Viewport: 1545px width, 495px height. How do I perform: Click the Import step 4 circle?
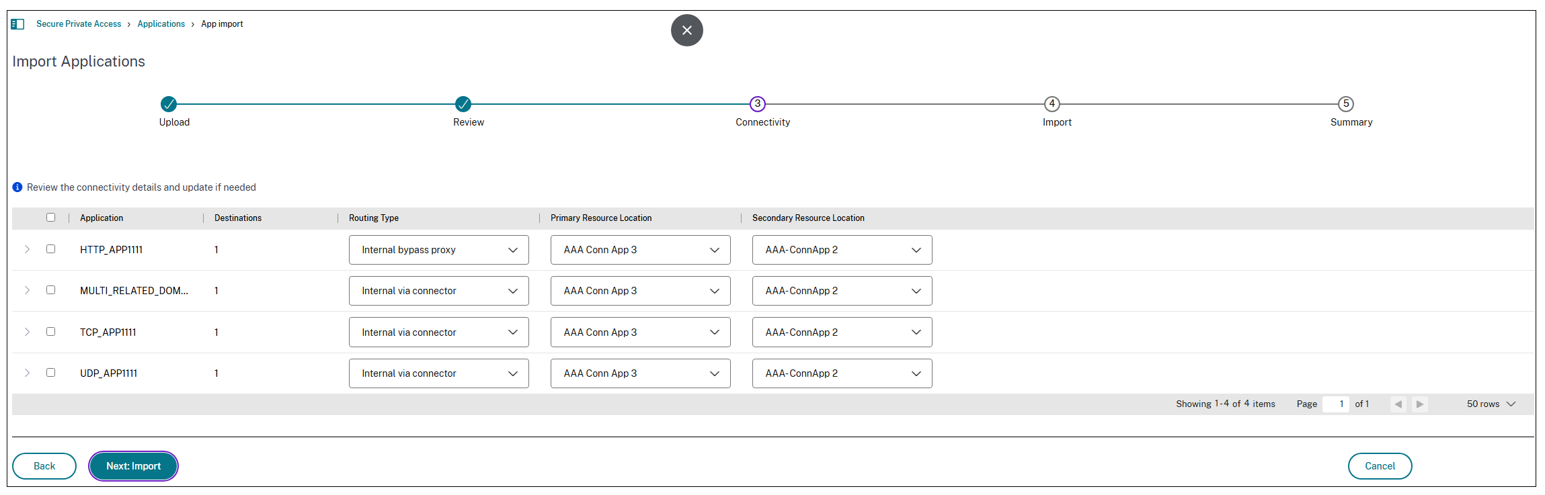[x=1052, y=104]
